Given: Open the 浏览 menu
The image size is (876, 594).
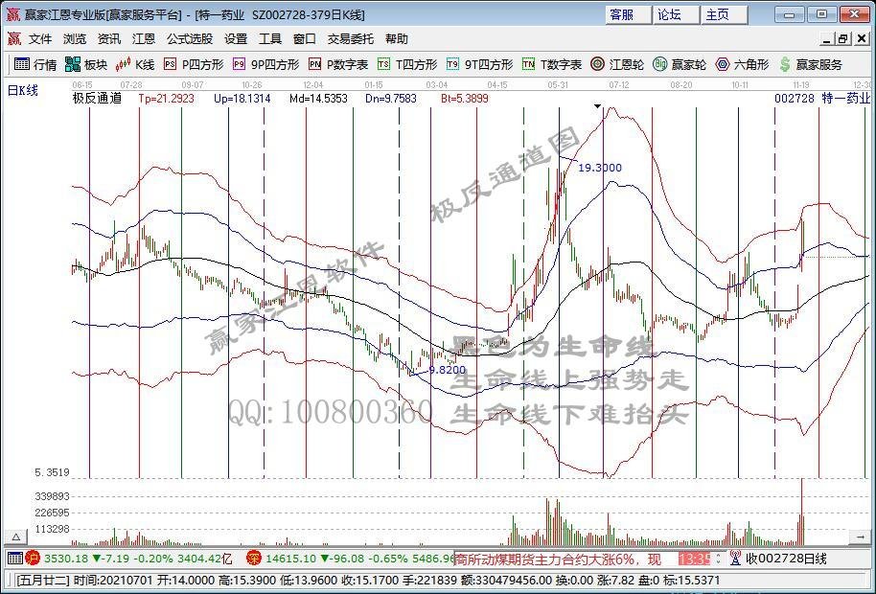Looking at the screenshot, I should pos(75,39).
